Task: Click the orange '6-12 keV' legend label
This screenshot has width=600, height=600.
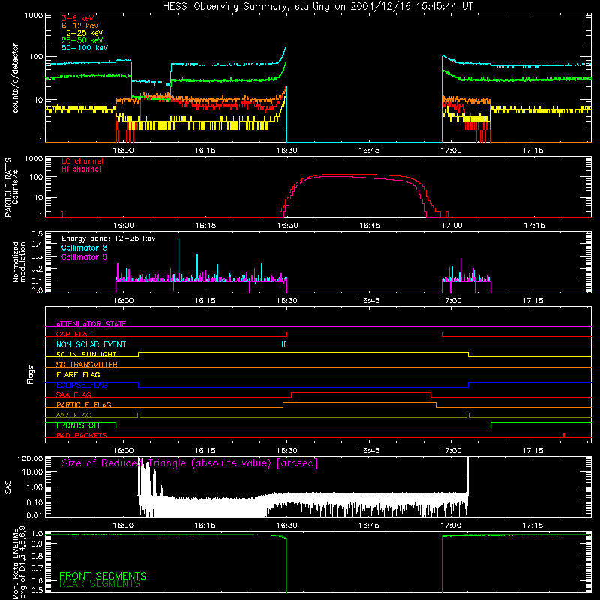Action: [80, 25]
